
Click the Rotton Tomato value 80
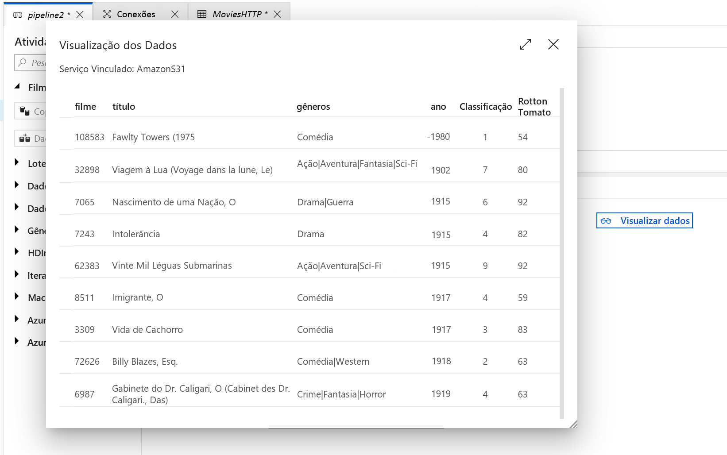pyautogui.click(x=523, y=170)
